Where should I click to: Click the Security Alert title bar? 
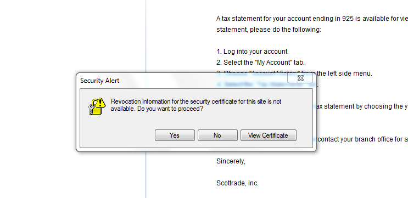pos(182,81)
